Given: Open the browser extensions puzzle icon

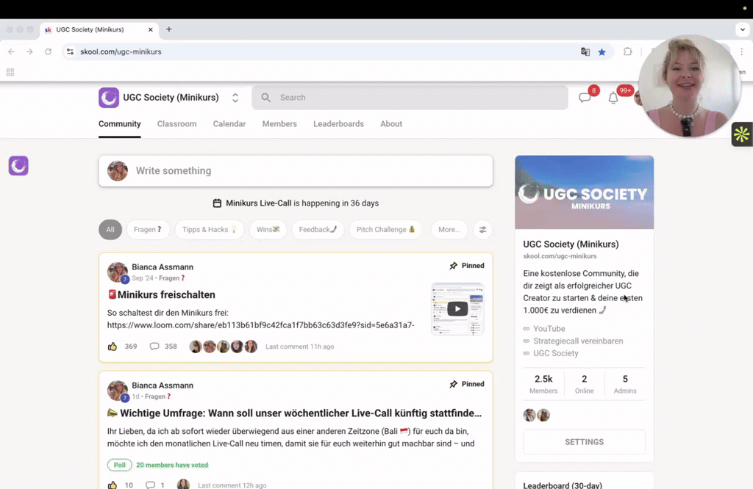Looking at the screenshot, I should [628, 51].
